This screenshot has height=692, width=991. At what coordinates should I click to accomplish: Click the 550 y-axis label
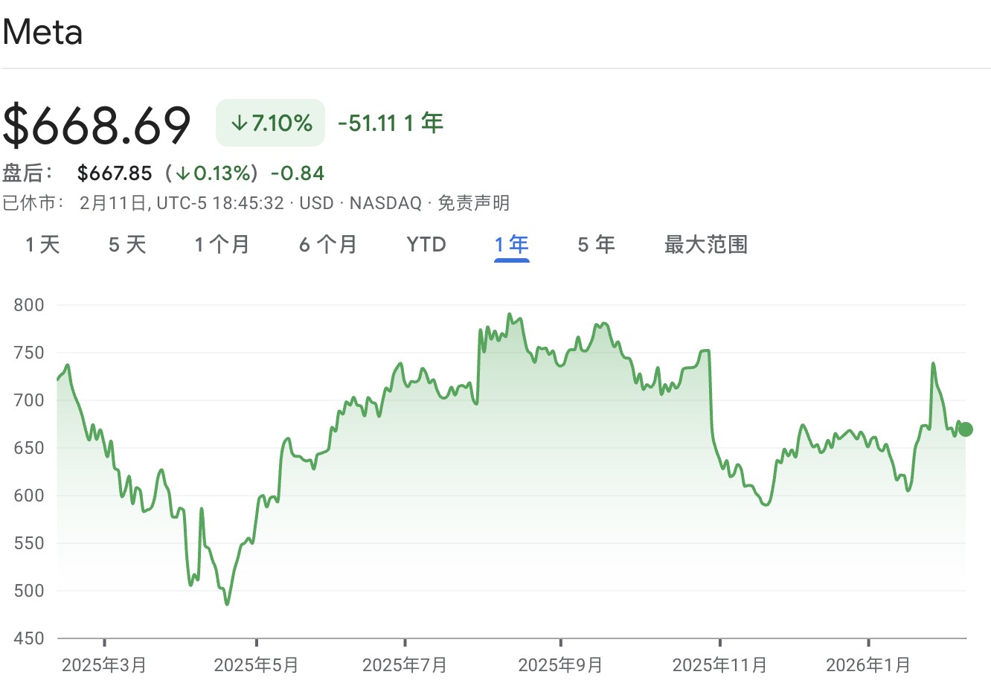pos(29,543)
